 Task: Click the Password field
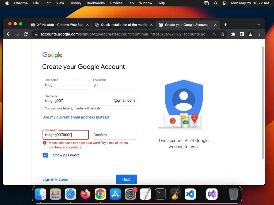pos(66,135)
